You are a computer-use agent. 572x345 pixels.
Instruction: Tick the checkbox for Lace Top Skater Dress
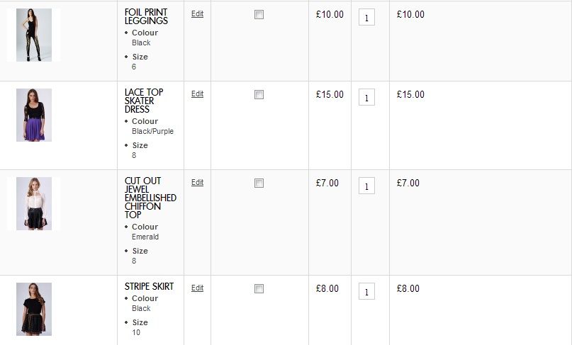coord(259,95)
